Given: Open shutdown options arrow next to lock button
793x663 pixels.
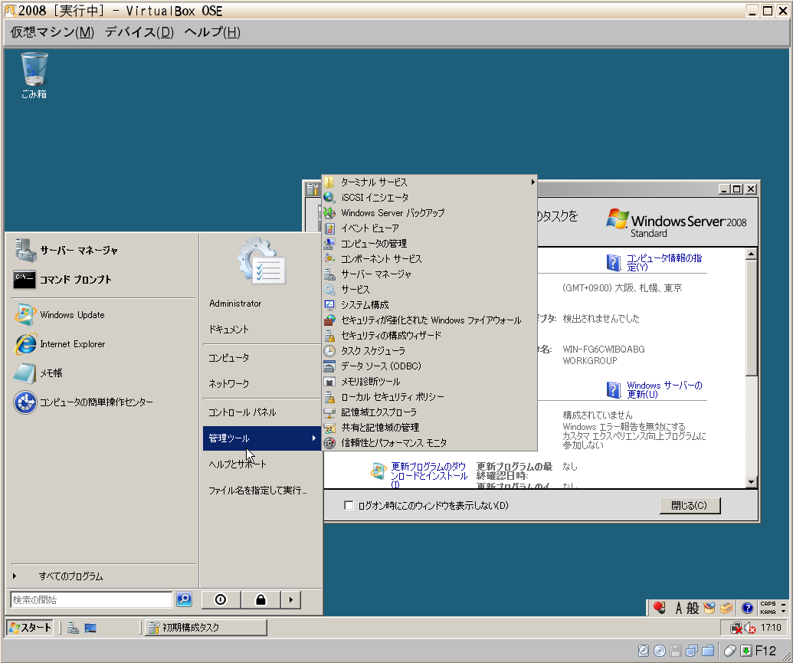Looking at the screenshot, I should 291,599.
